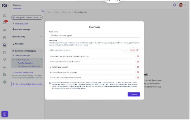Click the sentence about shallow end
The image size is (191, 120).
92,62
